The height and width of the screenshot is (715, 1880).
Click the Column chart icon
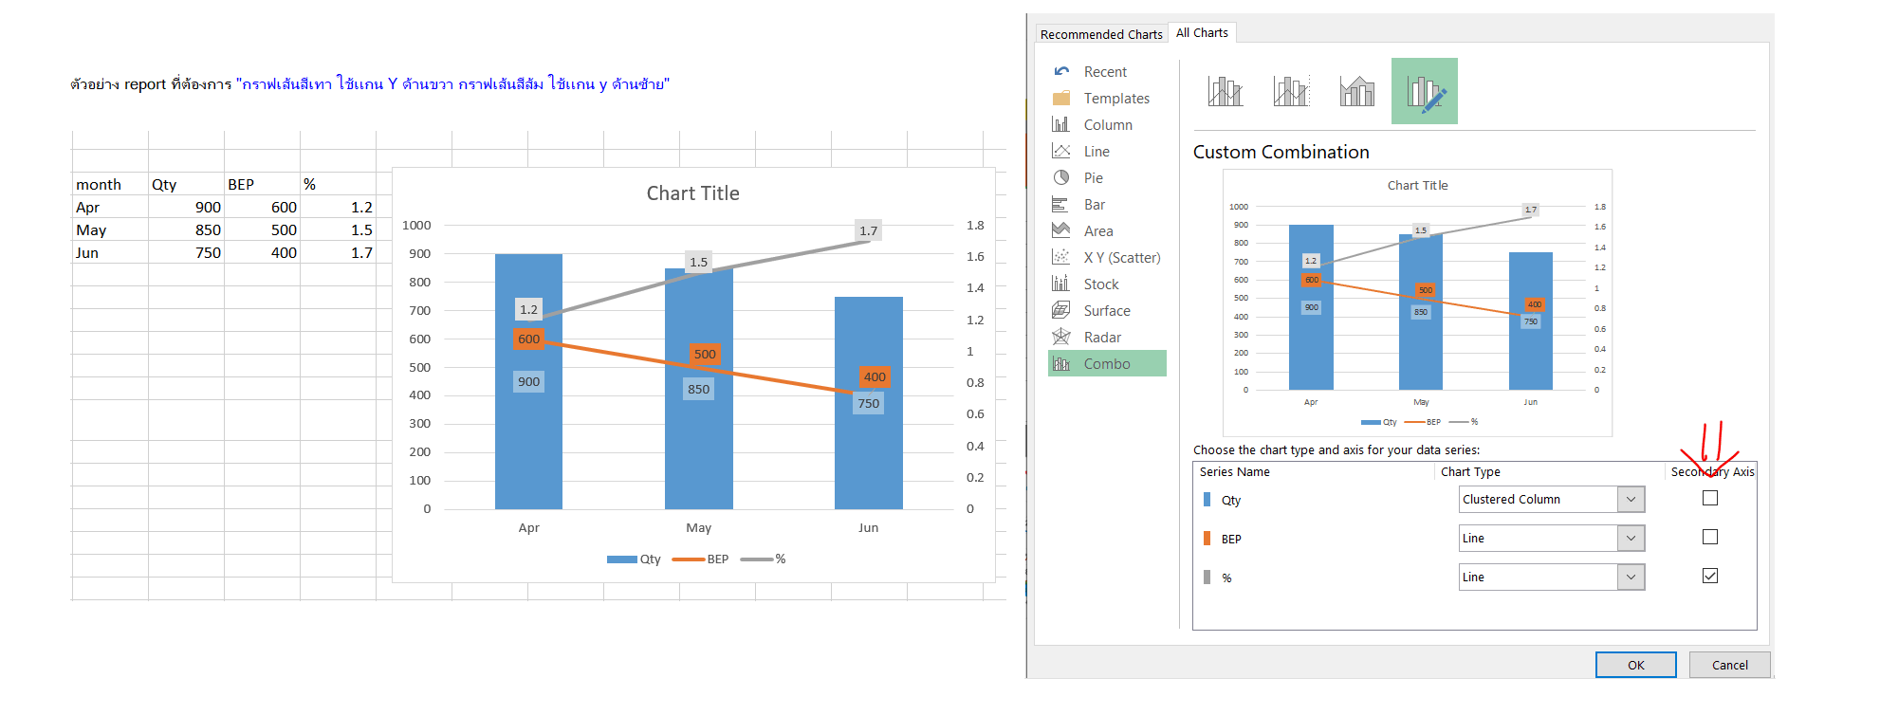tap(1061, 124)
